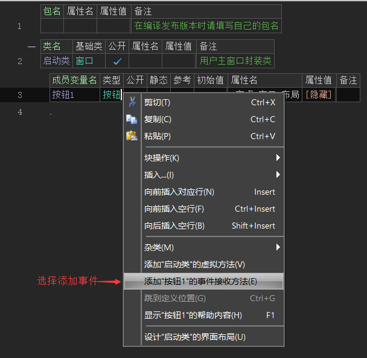Choose 粘贴(P) from the context menu
Image resolution: width=367 pixels, height=358 pixels.
(203, 136)
